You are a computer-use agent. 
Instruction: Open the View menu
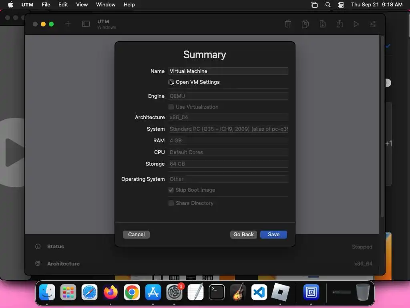pos(82,5)
